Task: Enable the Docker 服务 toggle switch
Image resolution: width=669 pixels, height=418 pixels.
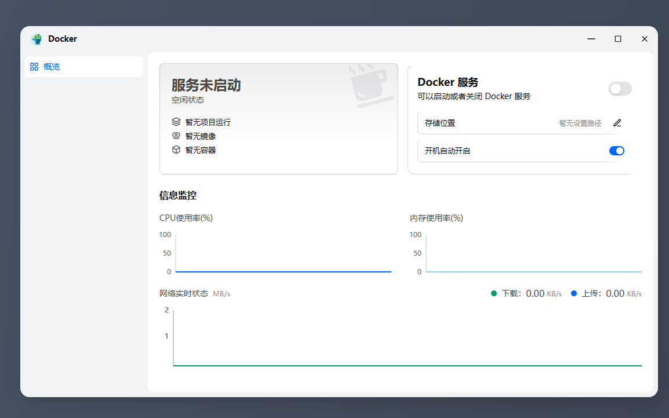Action: pyautogui.click(x=620, y=89)
